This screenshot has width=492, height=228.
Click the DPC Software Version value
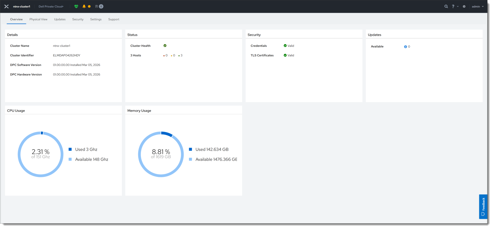pyautogui.click(x=77, y=65)
